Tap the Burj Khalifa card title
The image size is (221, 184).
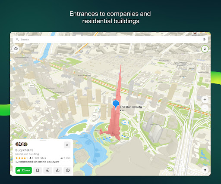[25, 150]
